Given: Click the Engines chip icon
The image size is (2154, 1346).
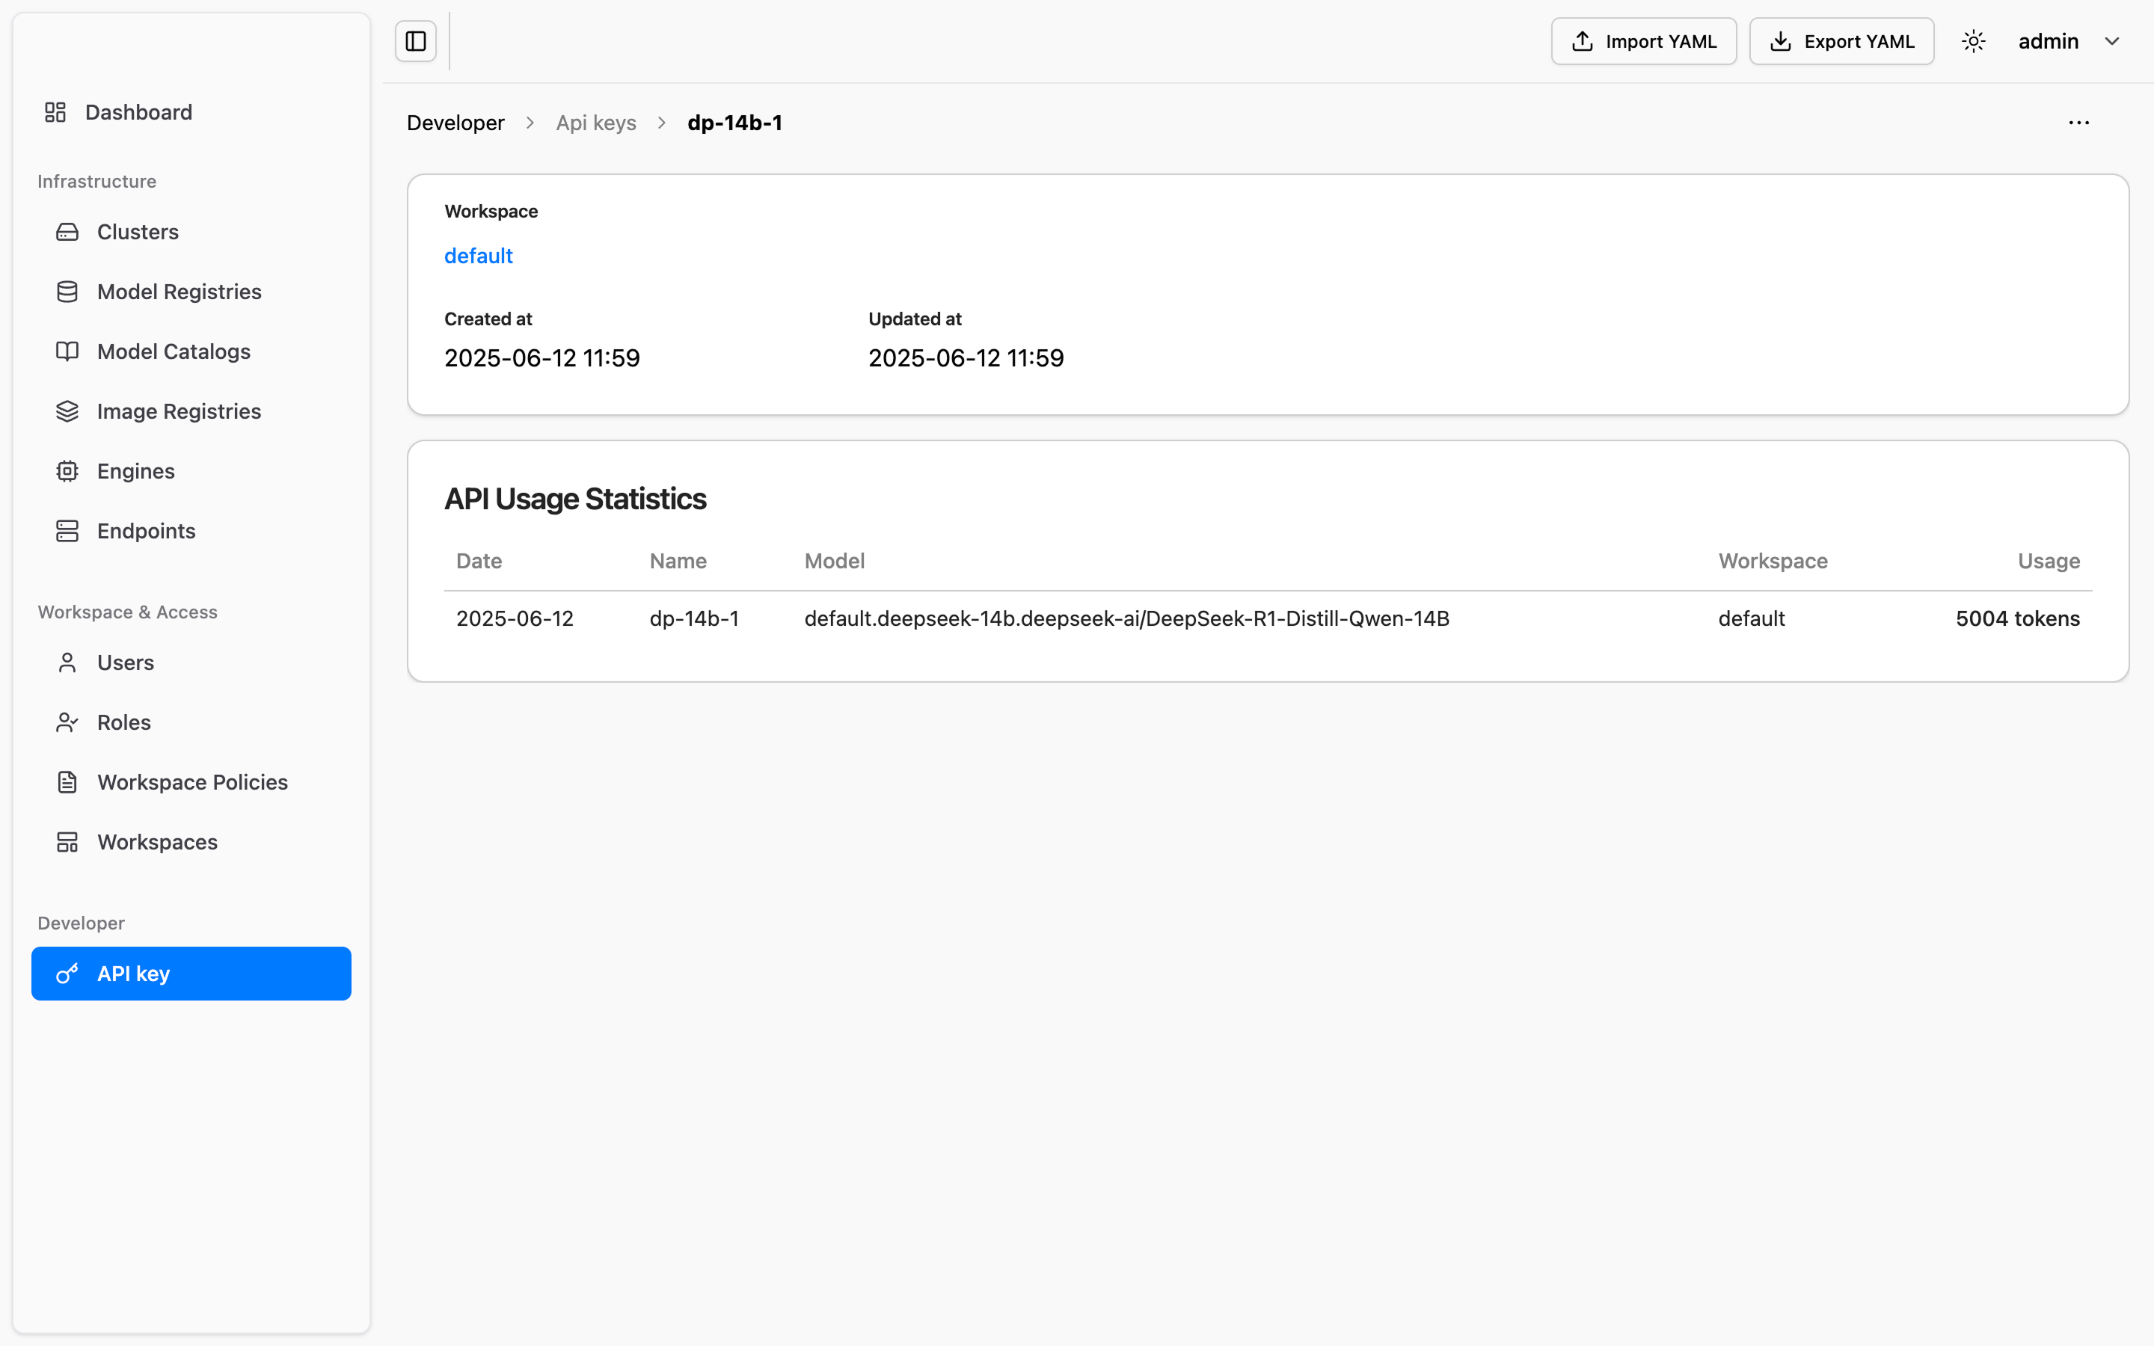Looking at the screenshot, I should tap(67, 471).
